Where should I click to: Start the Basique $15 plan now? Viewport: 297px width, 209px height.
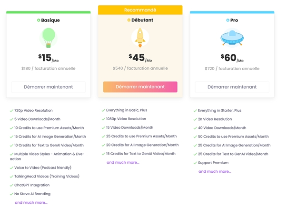tap(48, 87)
